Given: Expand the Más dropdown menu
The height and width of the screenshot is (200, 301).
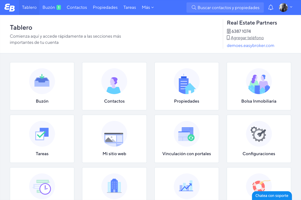Looking at the screenshot, I should [x=148, y=7].
